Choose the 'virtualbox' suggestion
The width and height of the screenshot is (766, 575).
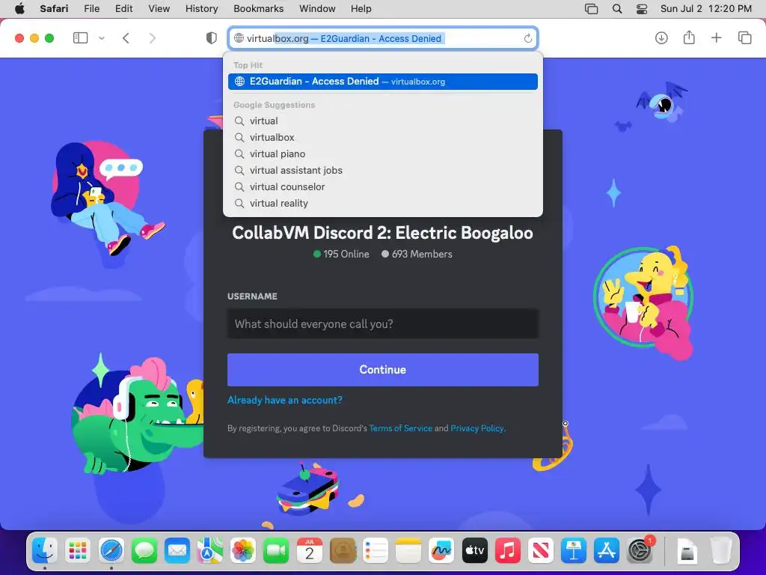(383, 138)
